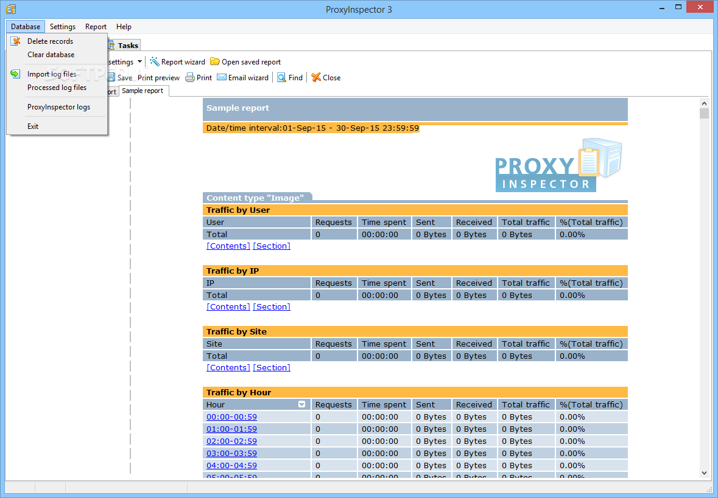This screenshot has height=498, width=718.
Task: Click the ProxyInspector app icon in title bar
Action: point(11,9)
